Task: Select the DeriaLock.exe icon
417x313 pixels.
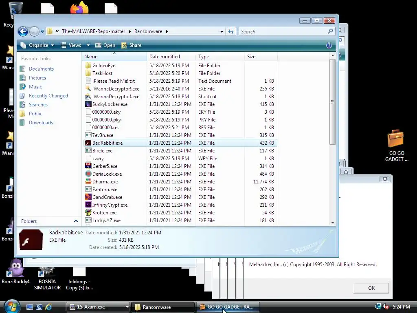Action: 88,174
